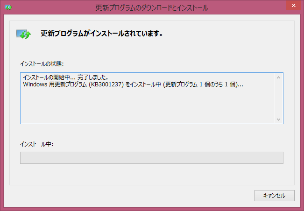Click the インストールの状態 label
Viewport: 304px width, 211px height.
tap(42, 63)
